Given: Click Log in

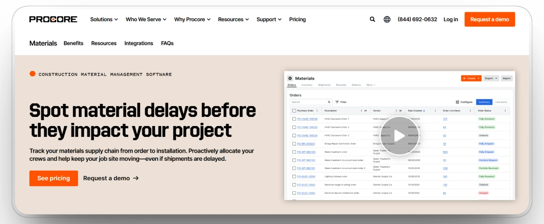Looking at the screenshot, I should coord(451,19).
